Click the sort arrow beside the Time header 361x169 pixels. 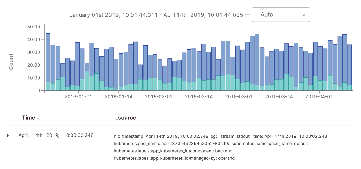[x=38, y=119]
